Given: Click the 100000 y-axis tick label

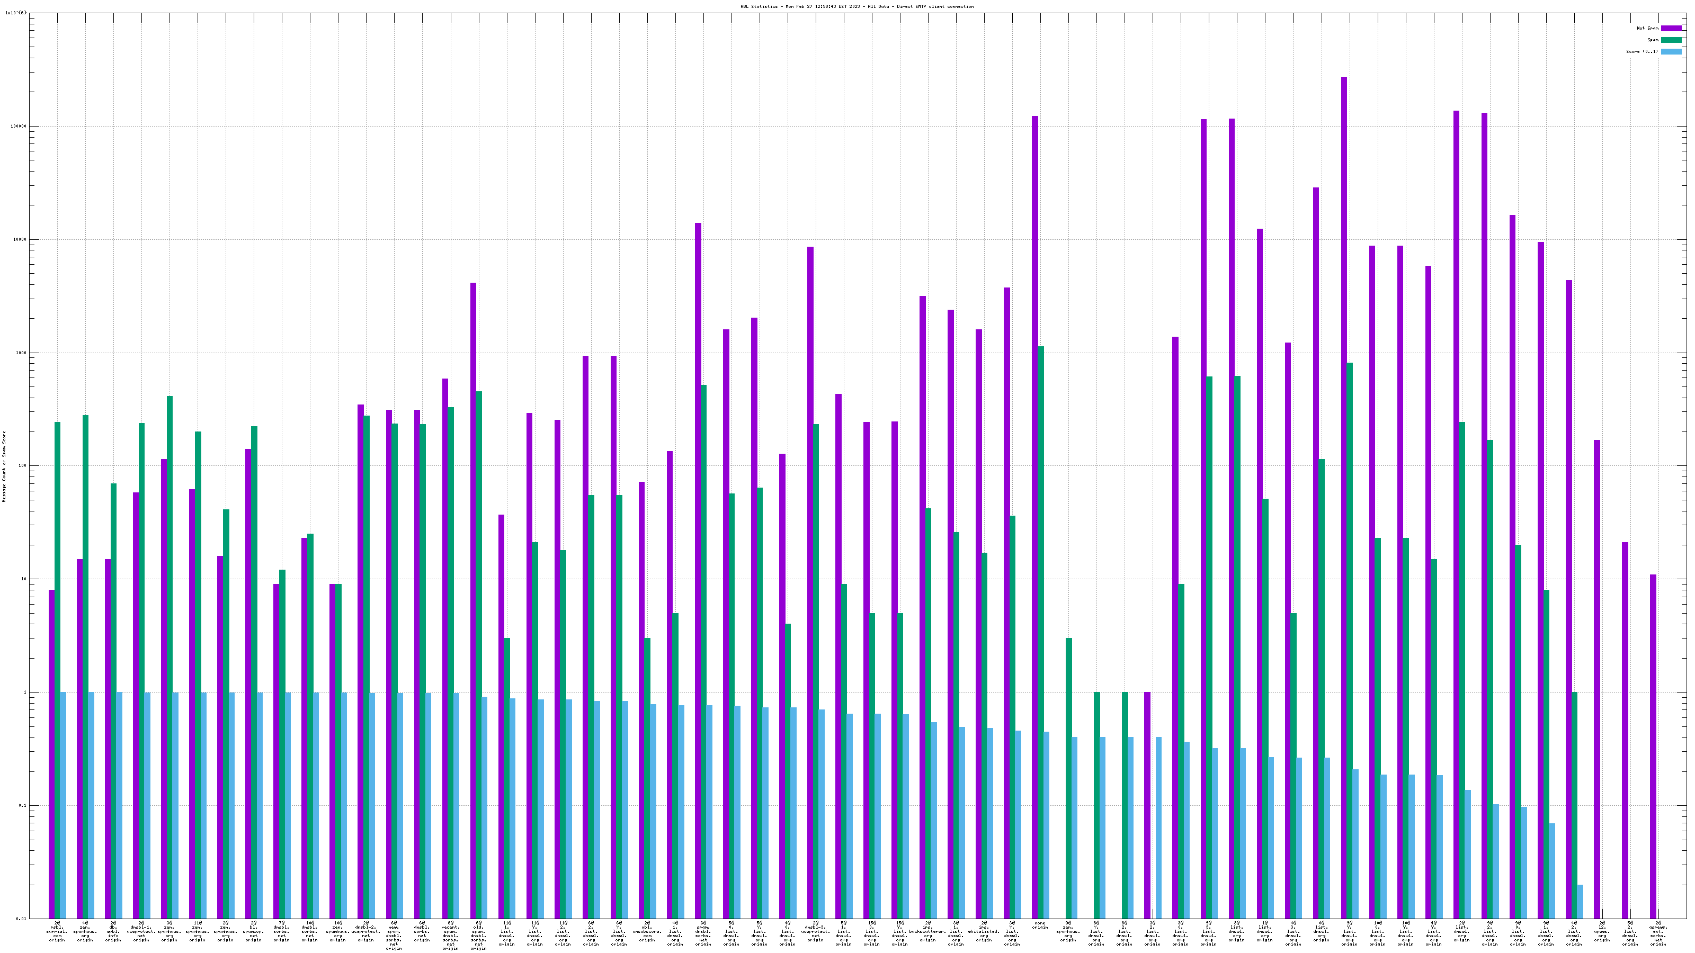Looking at the screenshot, I should point(18,127).
